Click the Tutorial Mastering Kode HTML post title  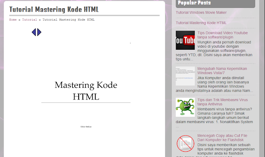coord(54,10)
